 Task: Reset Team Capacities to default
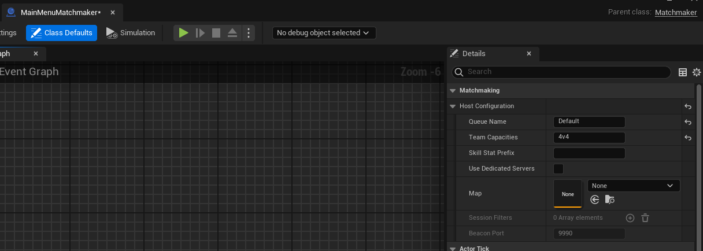pyautogui.click(x=688, y=138)
